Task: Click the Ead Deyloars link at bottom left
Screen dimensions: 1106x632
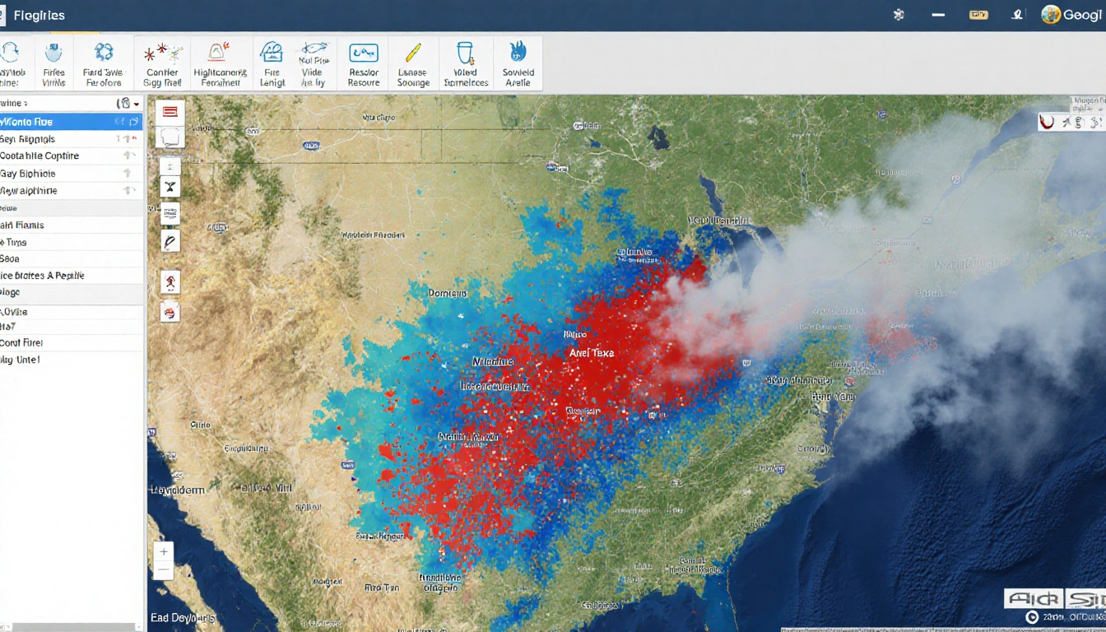Action: pos(182,617)
